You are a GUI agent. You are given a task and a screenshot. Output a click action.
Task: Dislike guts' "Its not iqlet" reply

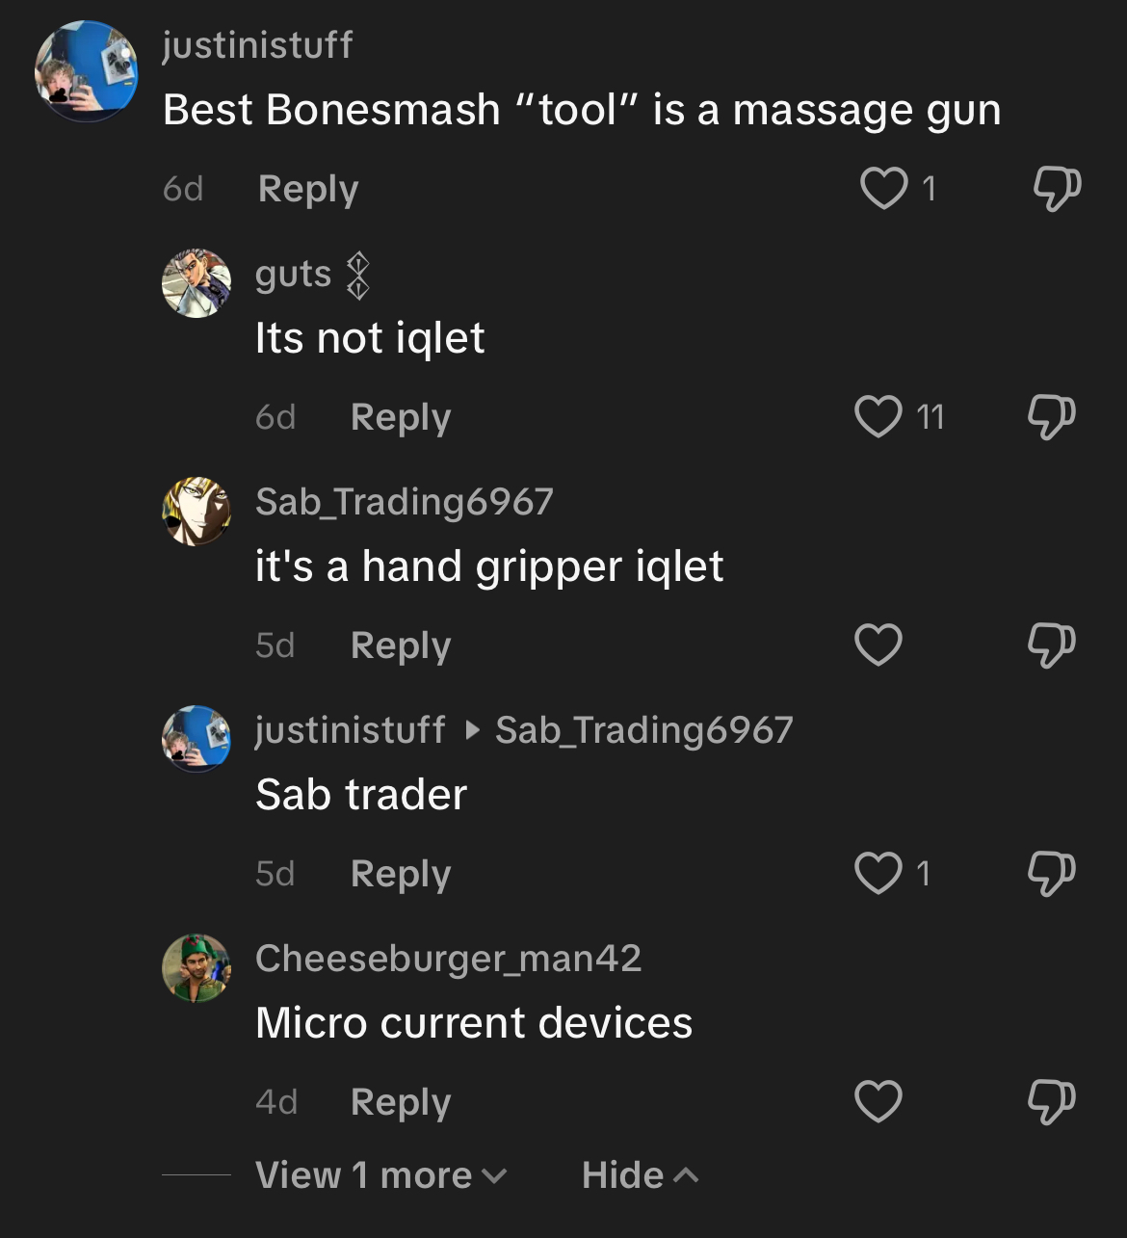tap(1051, 416)
